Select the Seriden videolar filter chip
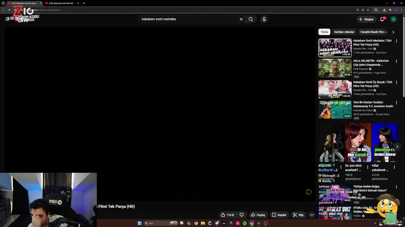The width and height of the screenshot is (405, 227). pos(344,32)
